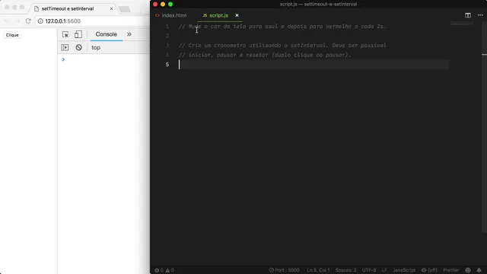
Task: Open notifications via the bell icon
Action: 479,270
